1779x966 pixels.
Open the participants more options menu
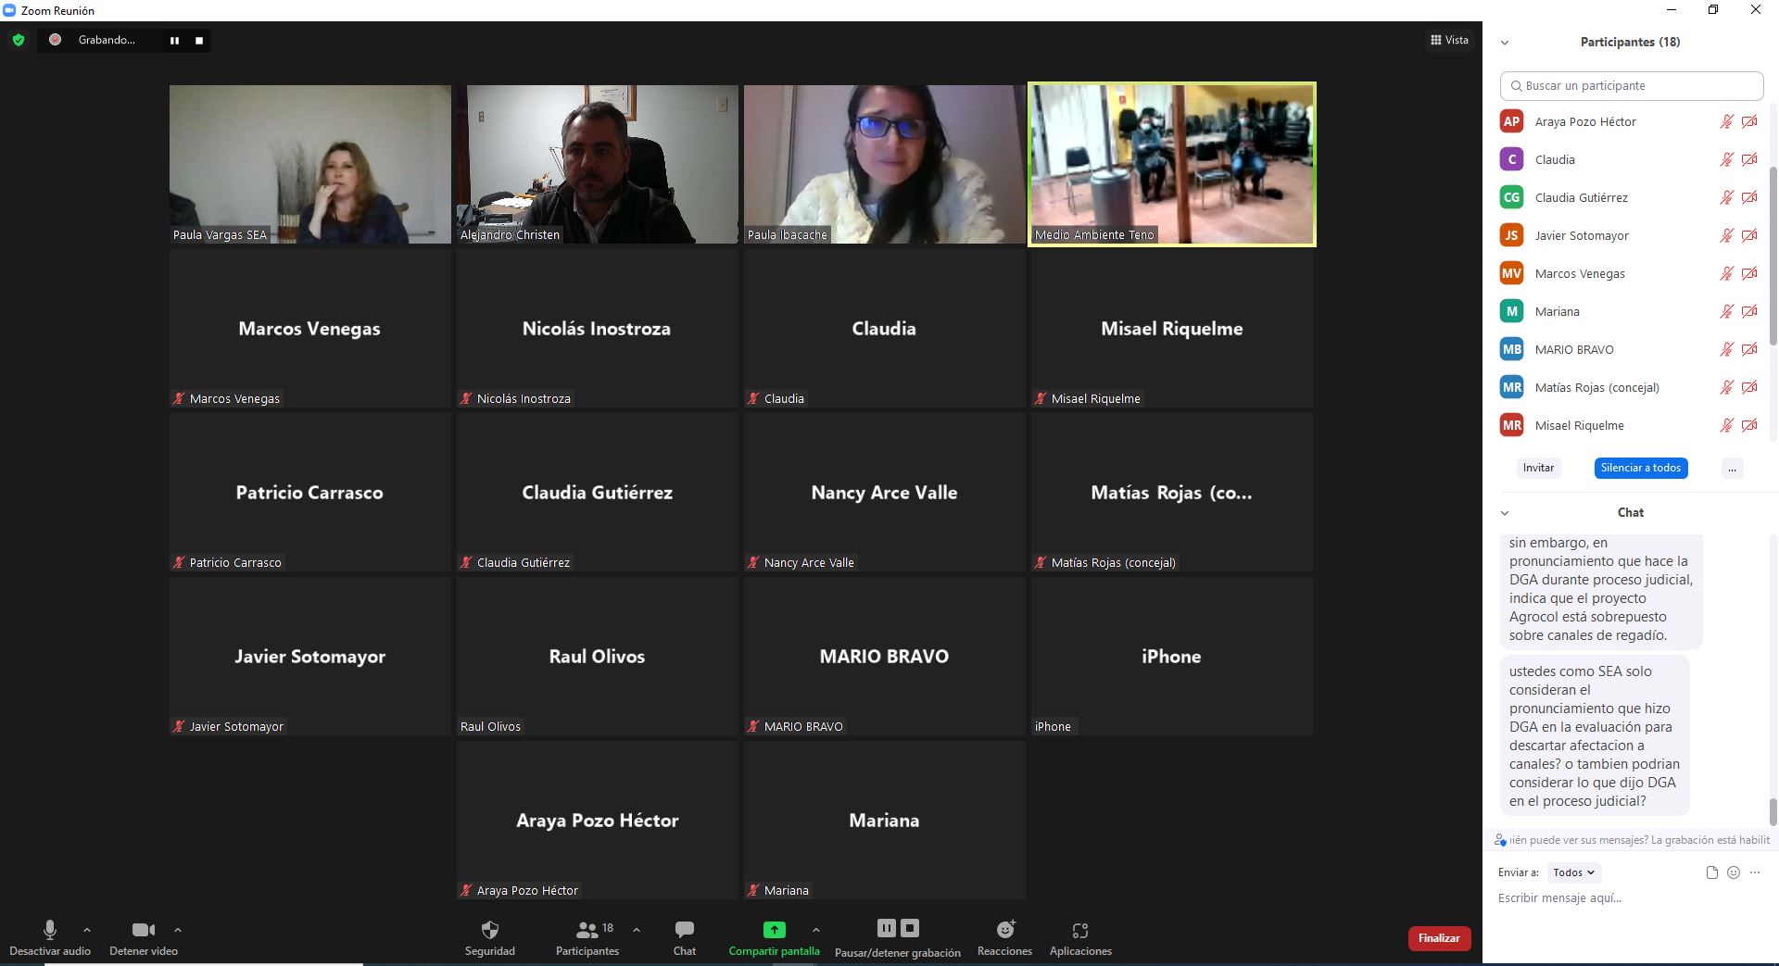pyautogui.click(x=1732, y=469)
